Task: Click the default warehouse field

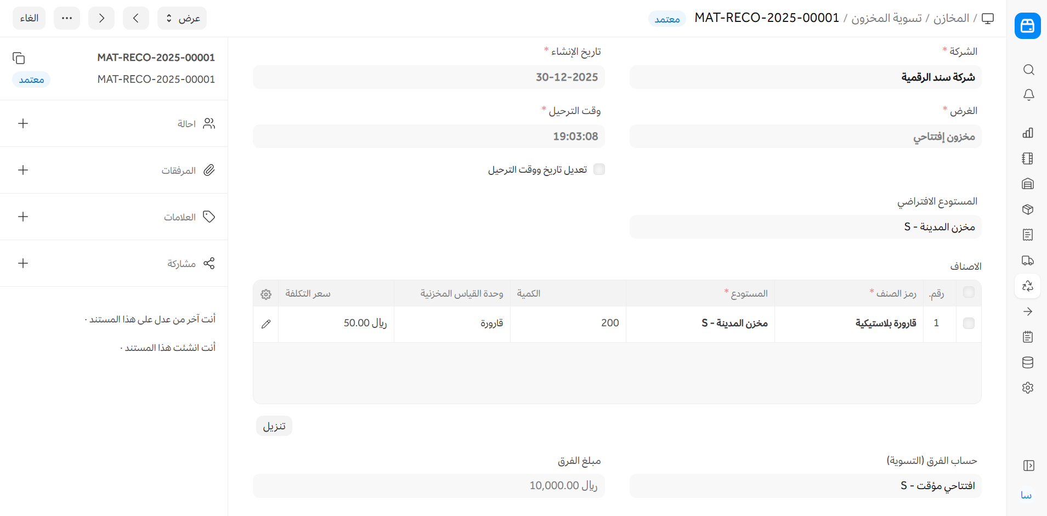Action: 805,227
